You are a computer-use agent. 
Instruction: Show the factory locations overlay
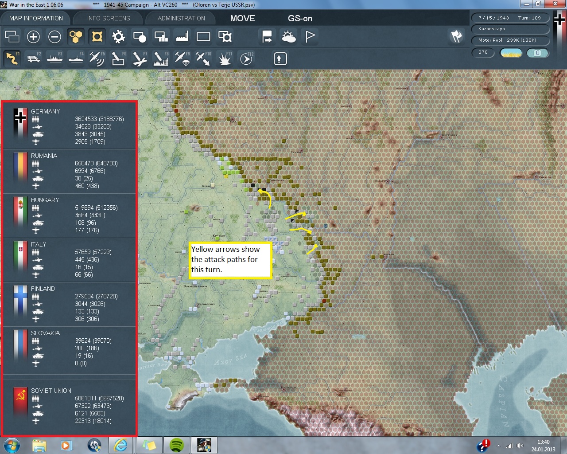tap(182, 37)
